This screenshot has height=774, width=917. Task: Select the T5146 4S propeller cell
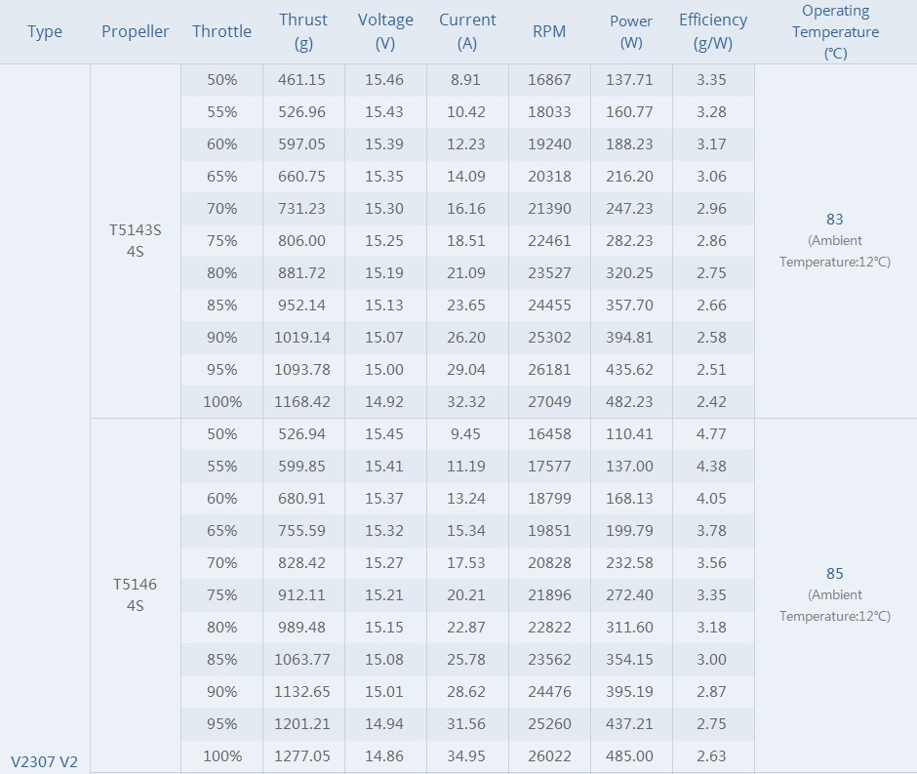135,594
